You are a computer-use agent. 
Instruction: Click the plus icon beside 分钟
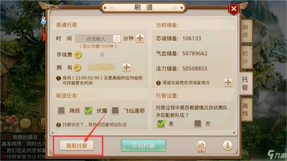pyautogui.click(x=140, y=39)
